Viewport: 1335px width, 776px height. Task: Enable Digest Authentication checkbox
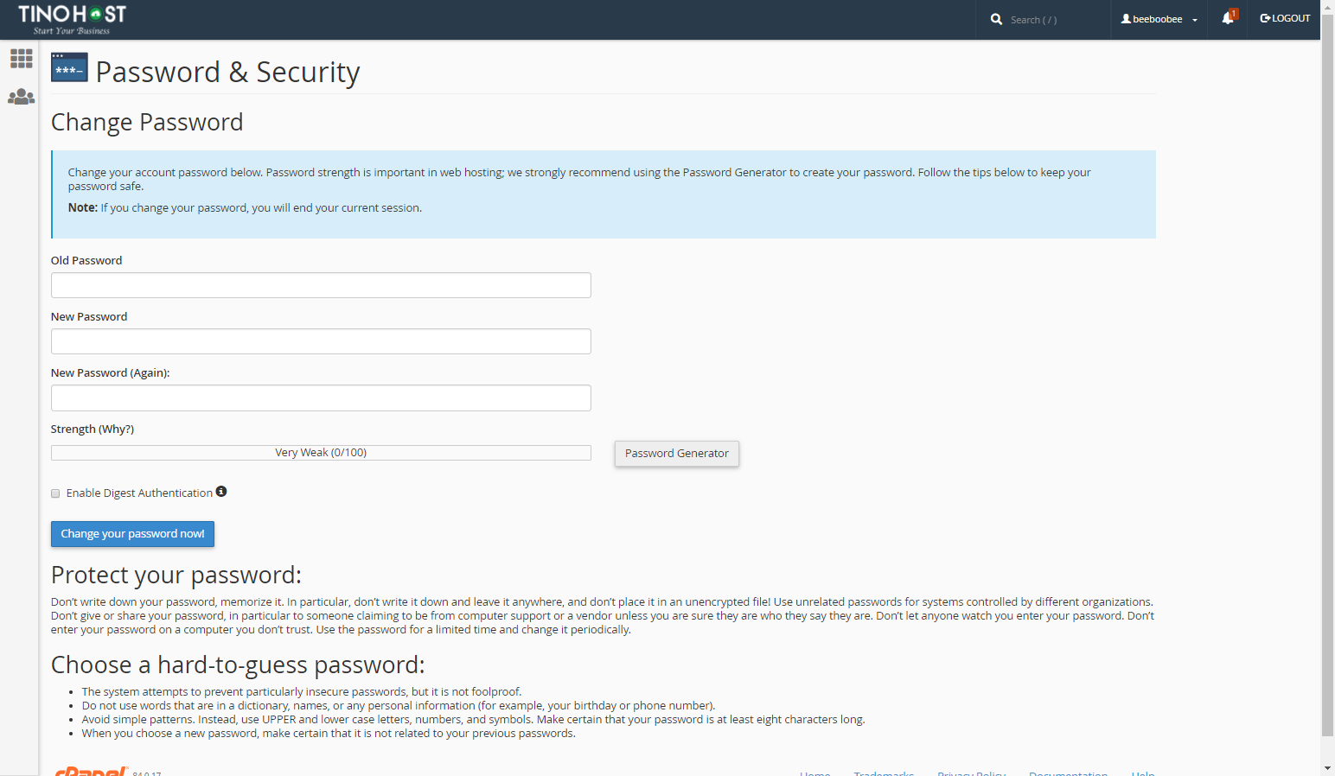coord(55,493)
